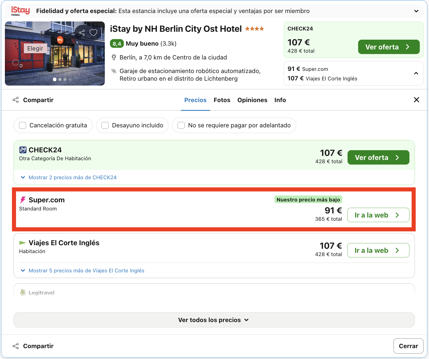Click the hotel name iStay by NH Berlin City Ost
This screenshot has height=359, width=429.
click(x=176, y=29)
